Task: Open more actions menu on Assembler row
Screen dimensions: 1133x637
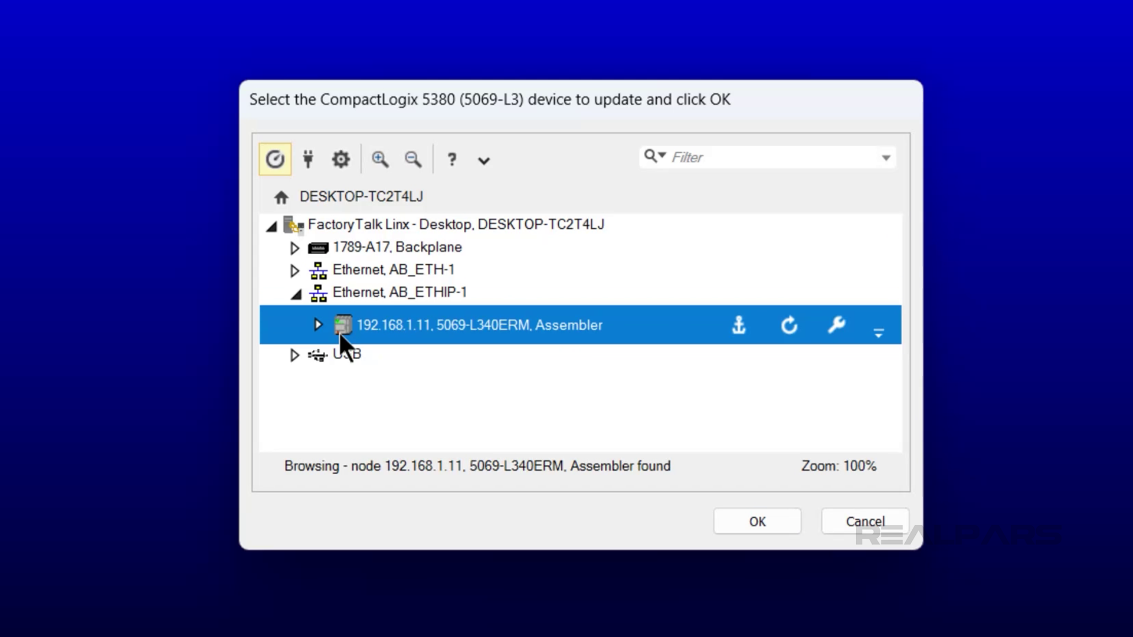Action: pyautogui.click(x=878, y=333)
